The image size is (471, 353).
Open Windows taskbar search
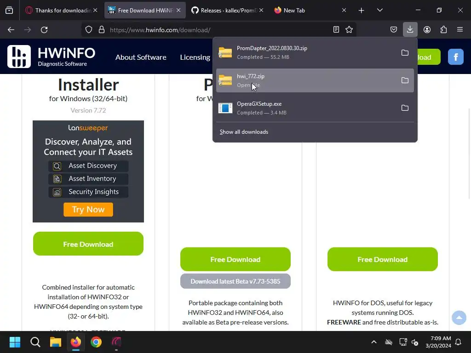(35, 342)
